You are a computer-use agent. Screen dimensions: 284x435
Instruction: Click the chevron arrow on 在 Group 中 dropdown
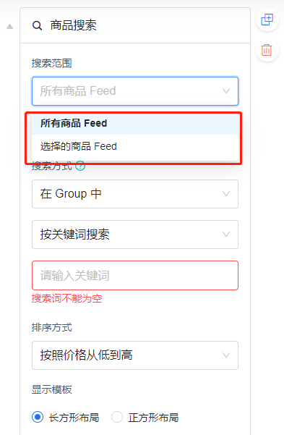pyautogui.click(x=226, y=194)
